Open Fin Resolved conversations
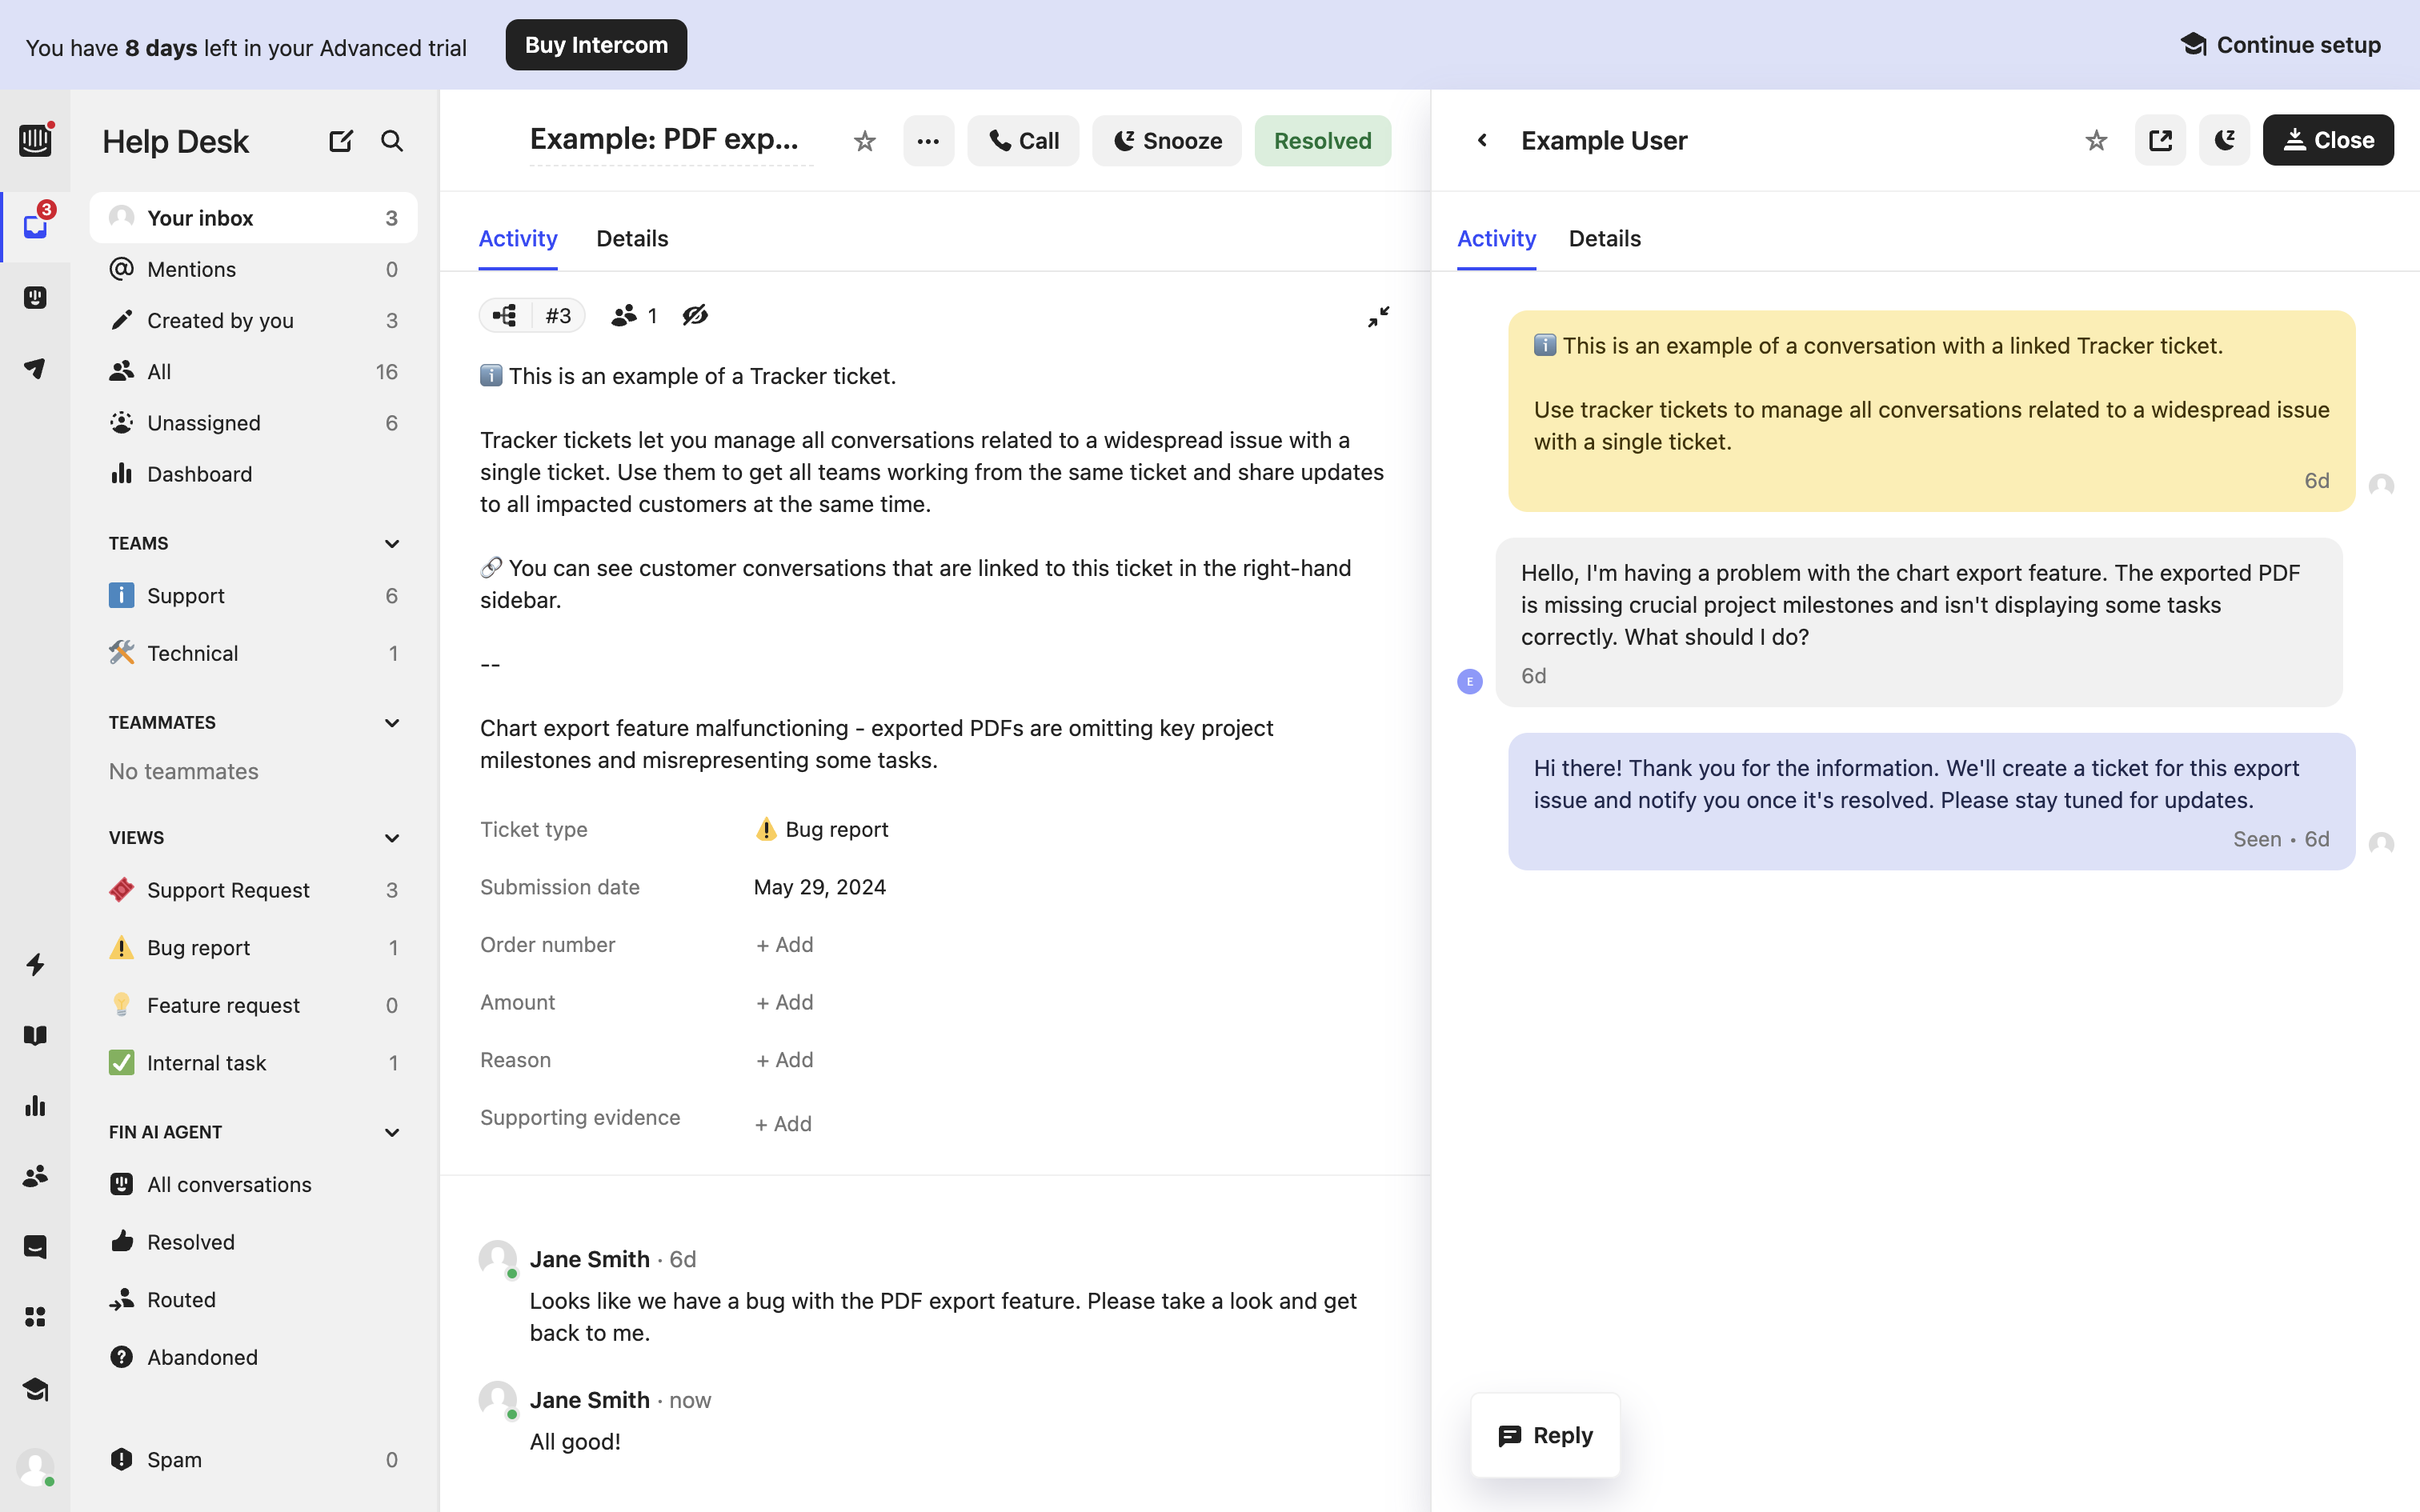 click(253, 1242)
